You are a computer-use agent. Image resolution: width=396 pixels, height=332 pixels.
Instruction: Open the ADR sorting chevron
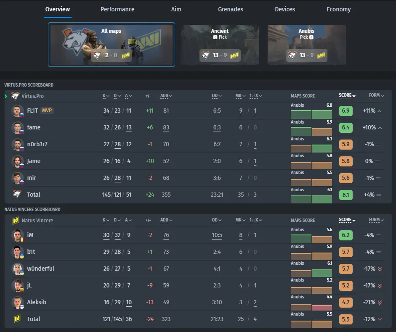[171, 96]
